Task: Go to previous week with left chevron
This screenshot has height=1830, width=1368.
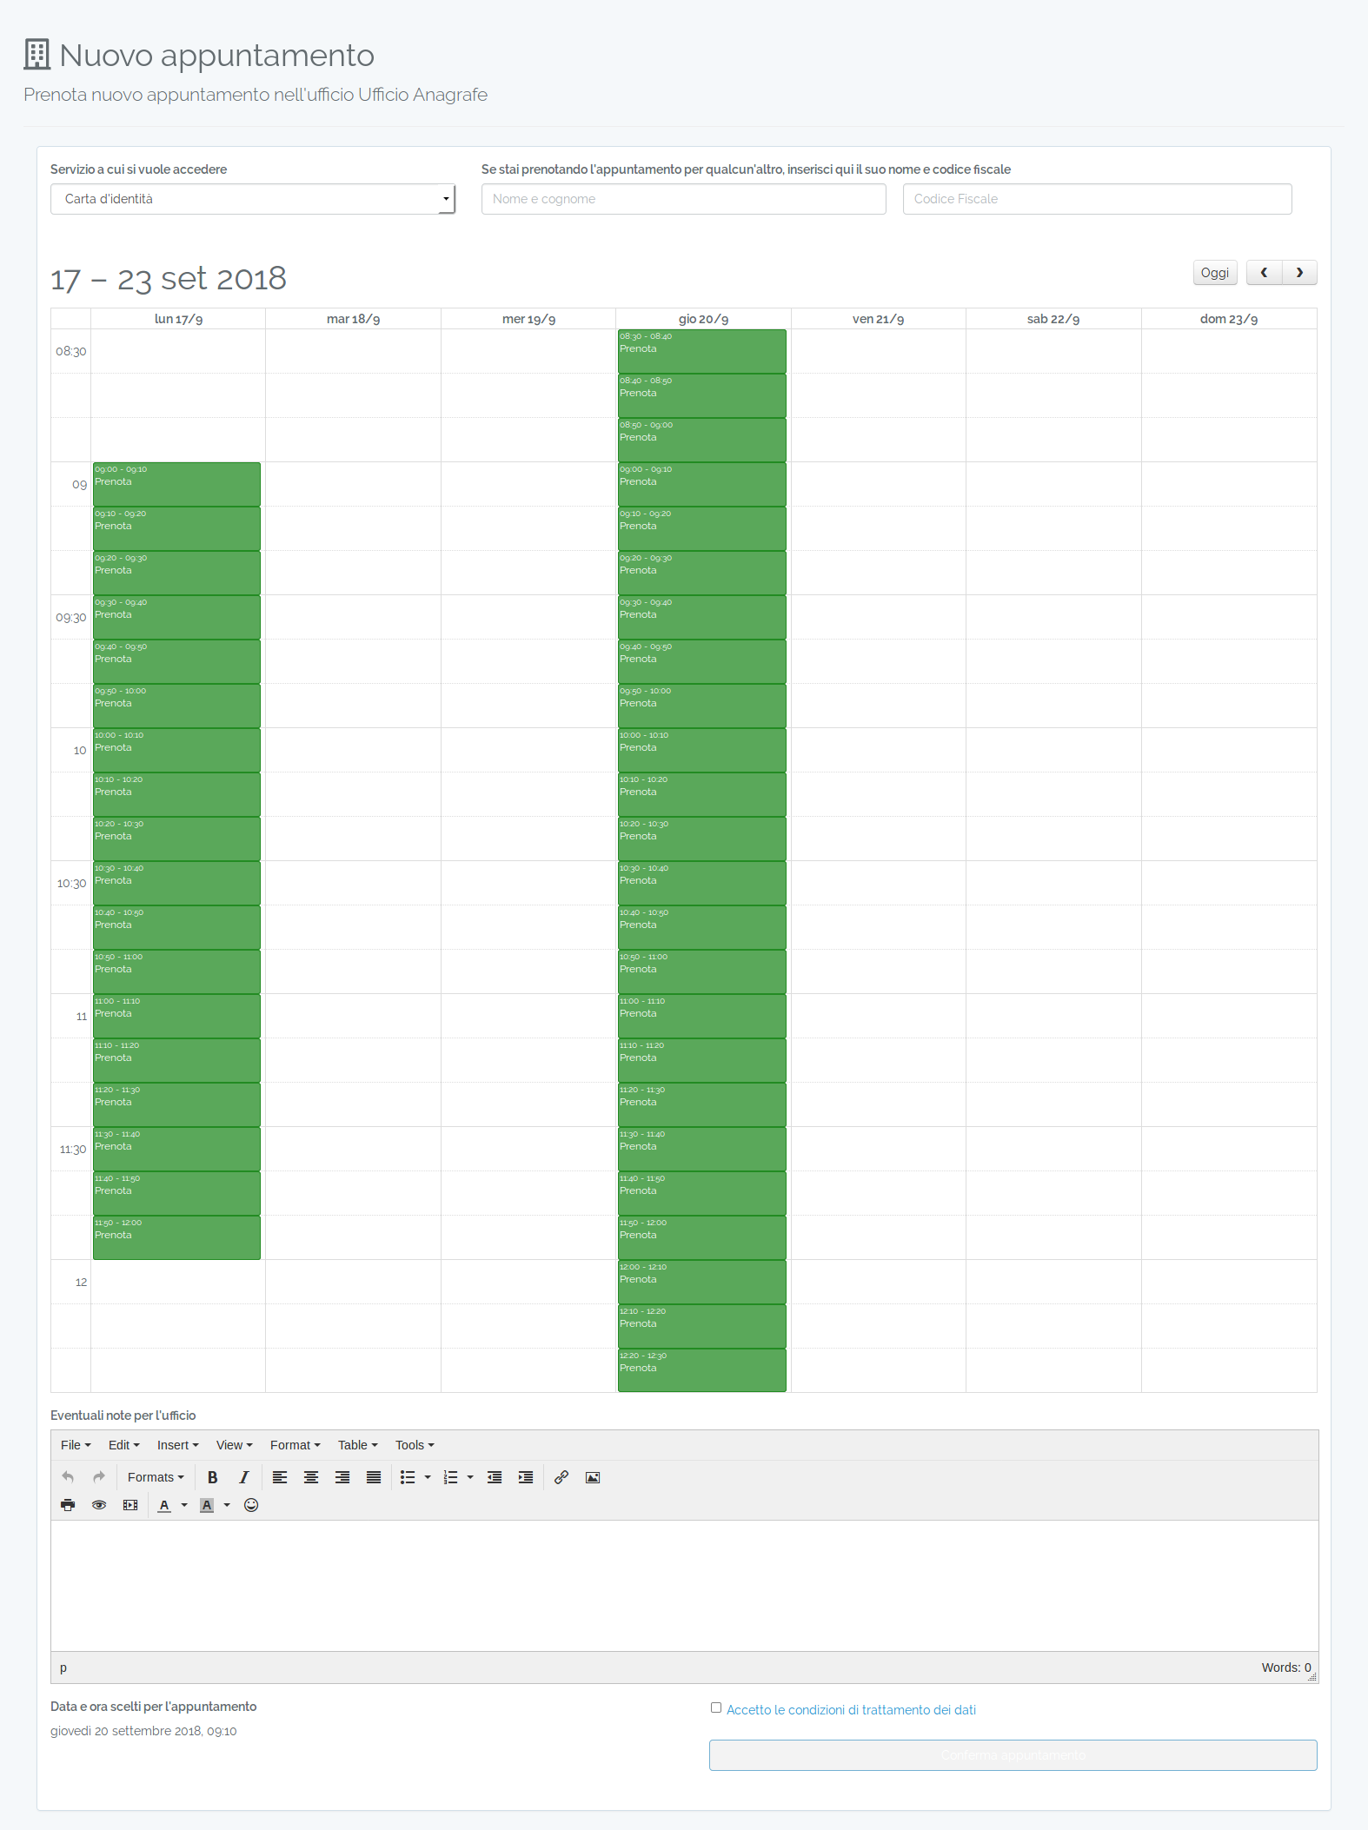Action: (1265, 273)
